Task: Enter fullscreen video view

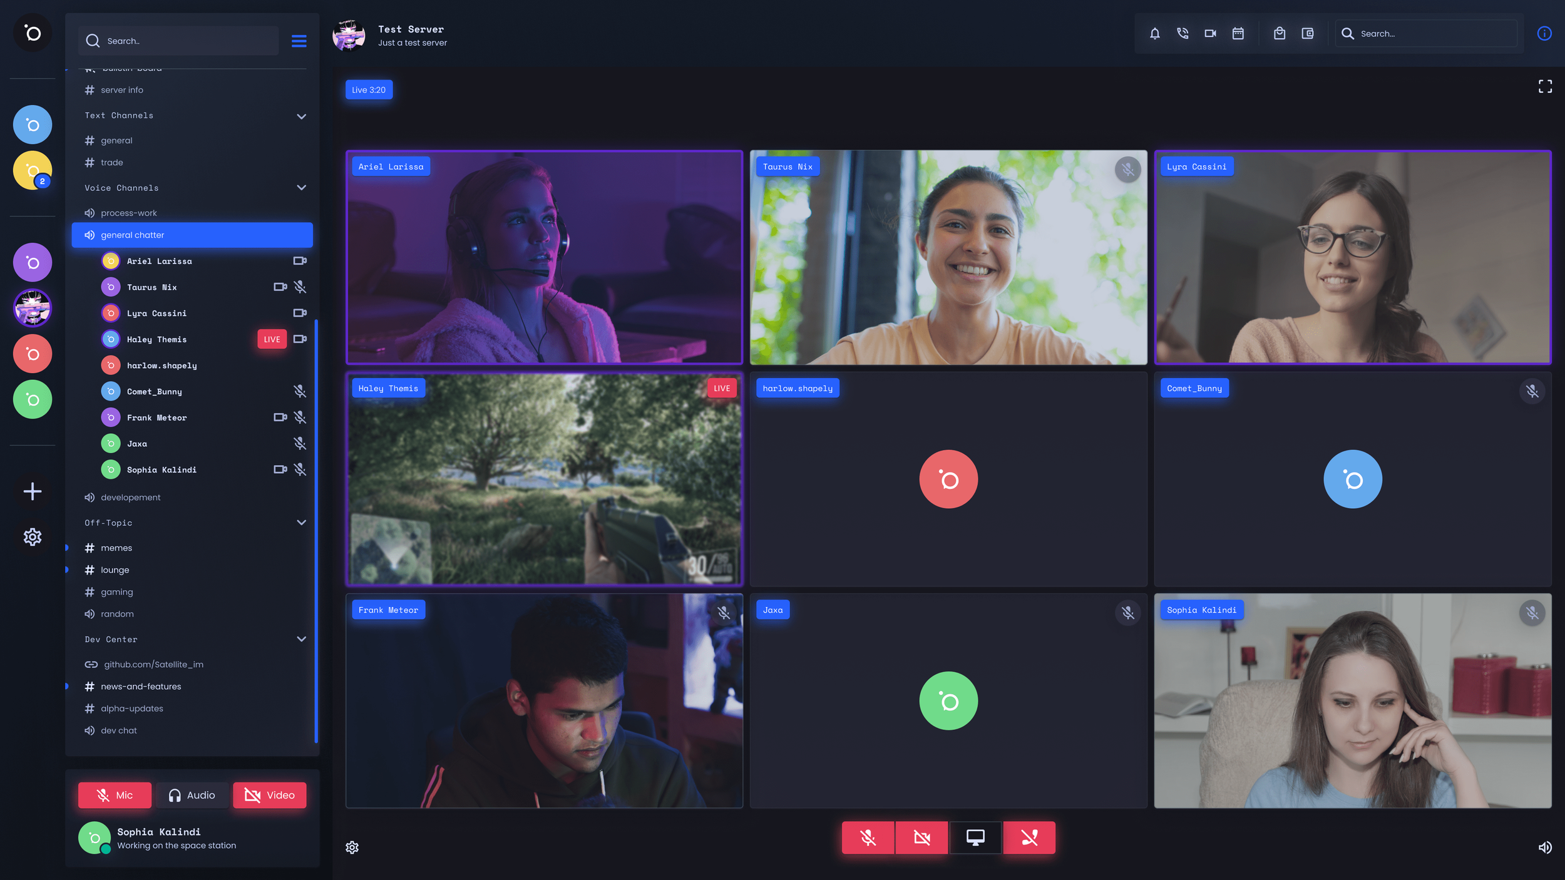Action: (x=1544, y=86)
